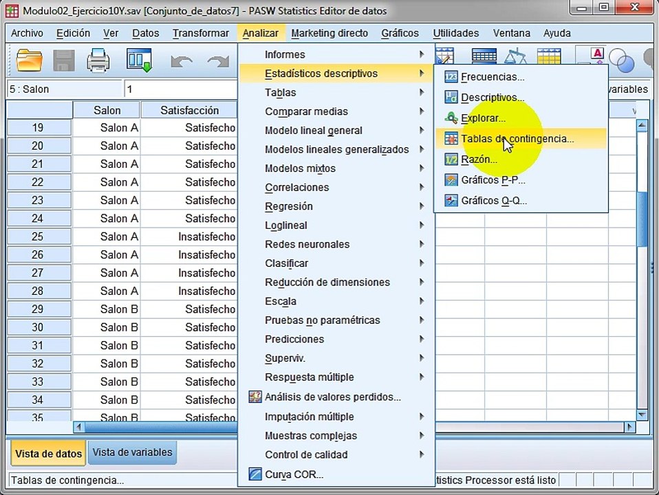Select Redes neuronales menu entry
The width and height of the screenshot is (659, 495).
click(x=336, y=244)
